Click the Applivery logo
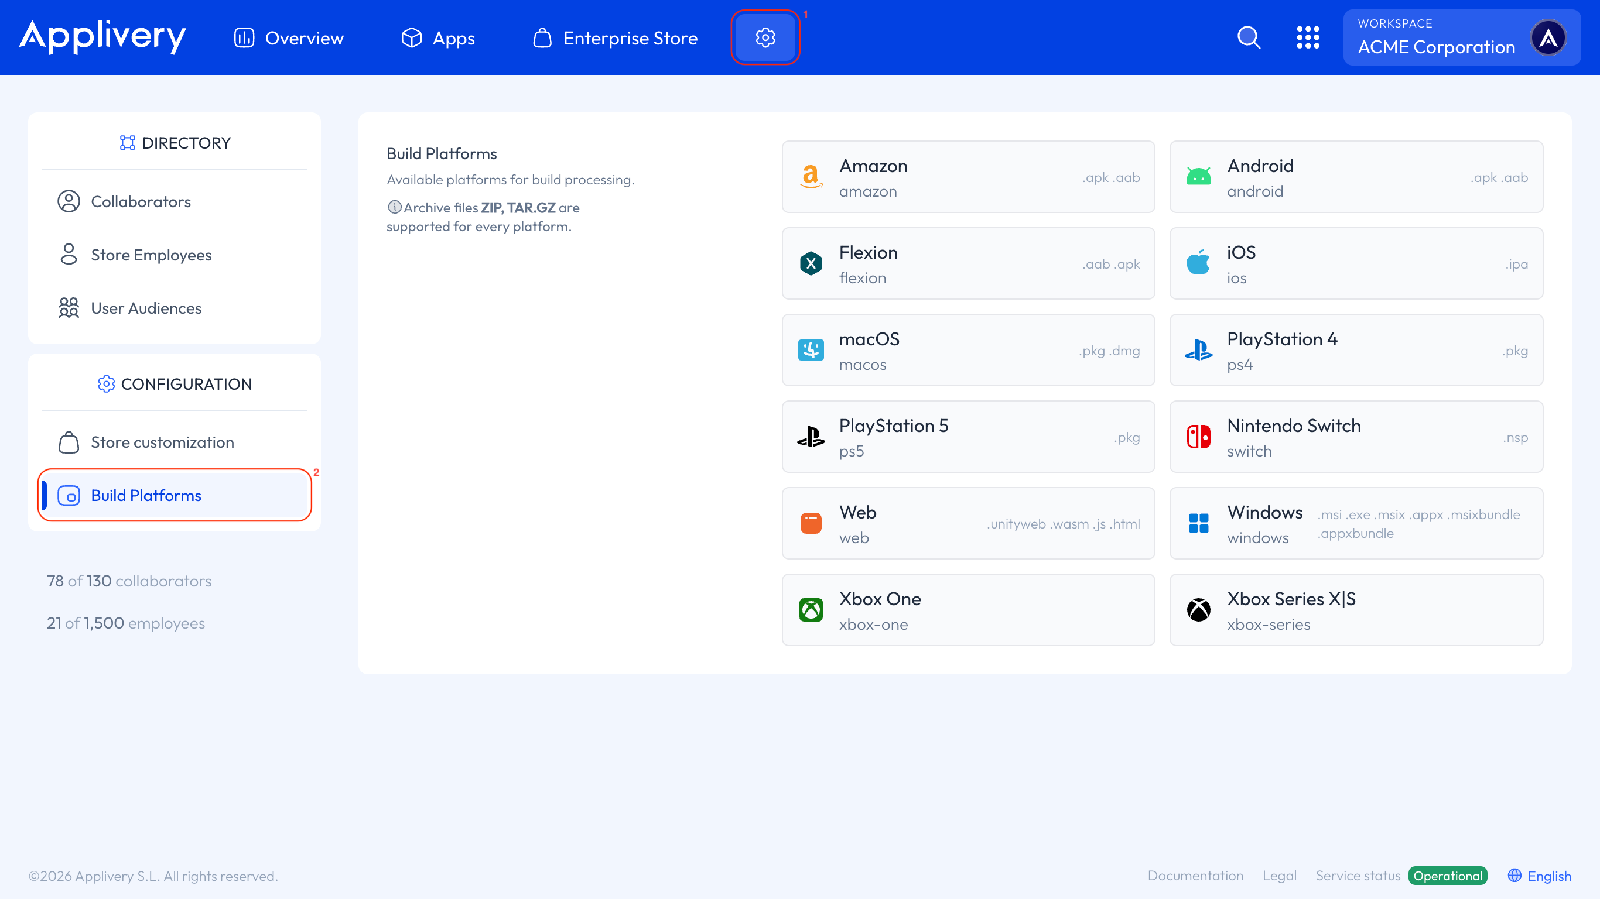1600x899 pixels. point(102,36)
